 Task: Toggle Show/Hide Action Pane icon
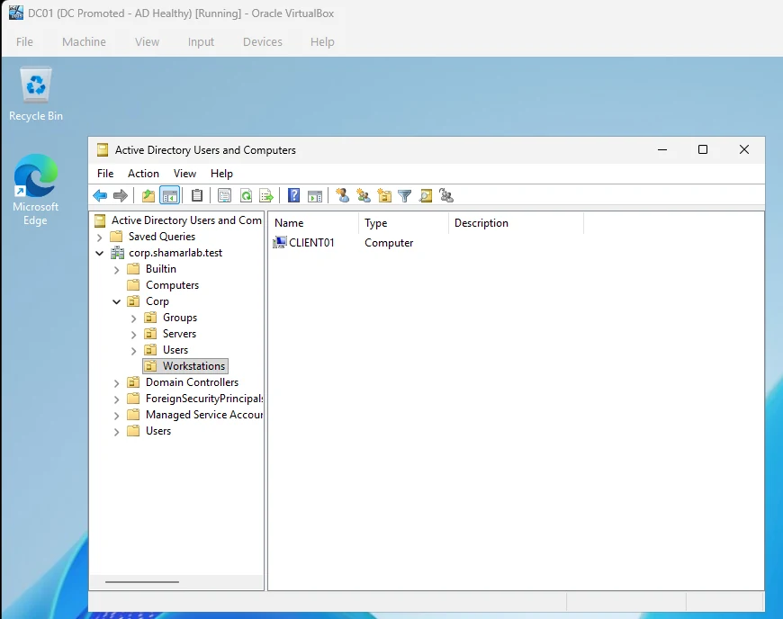pos(315,195)
